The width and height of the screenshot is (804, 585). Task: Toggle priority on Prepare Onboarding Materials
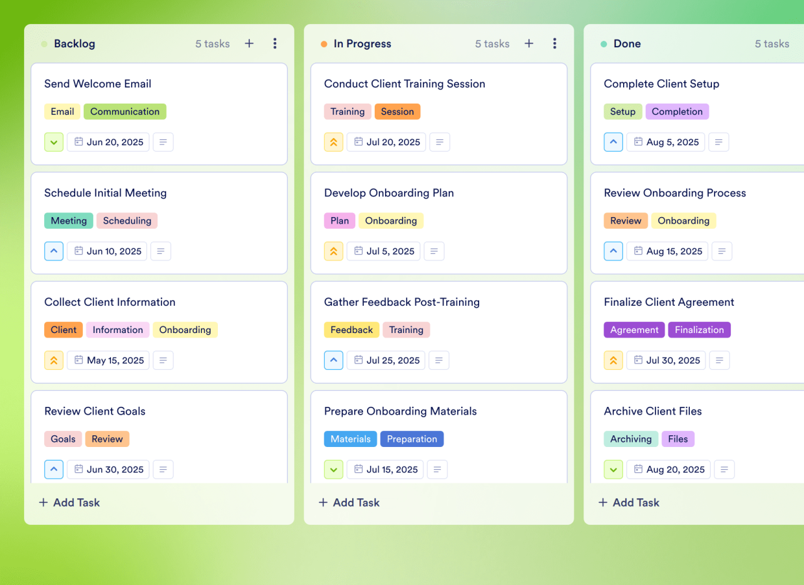click(333, 469)
